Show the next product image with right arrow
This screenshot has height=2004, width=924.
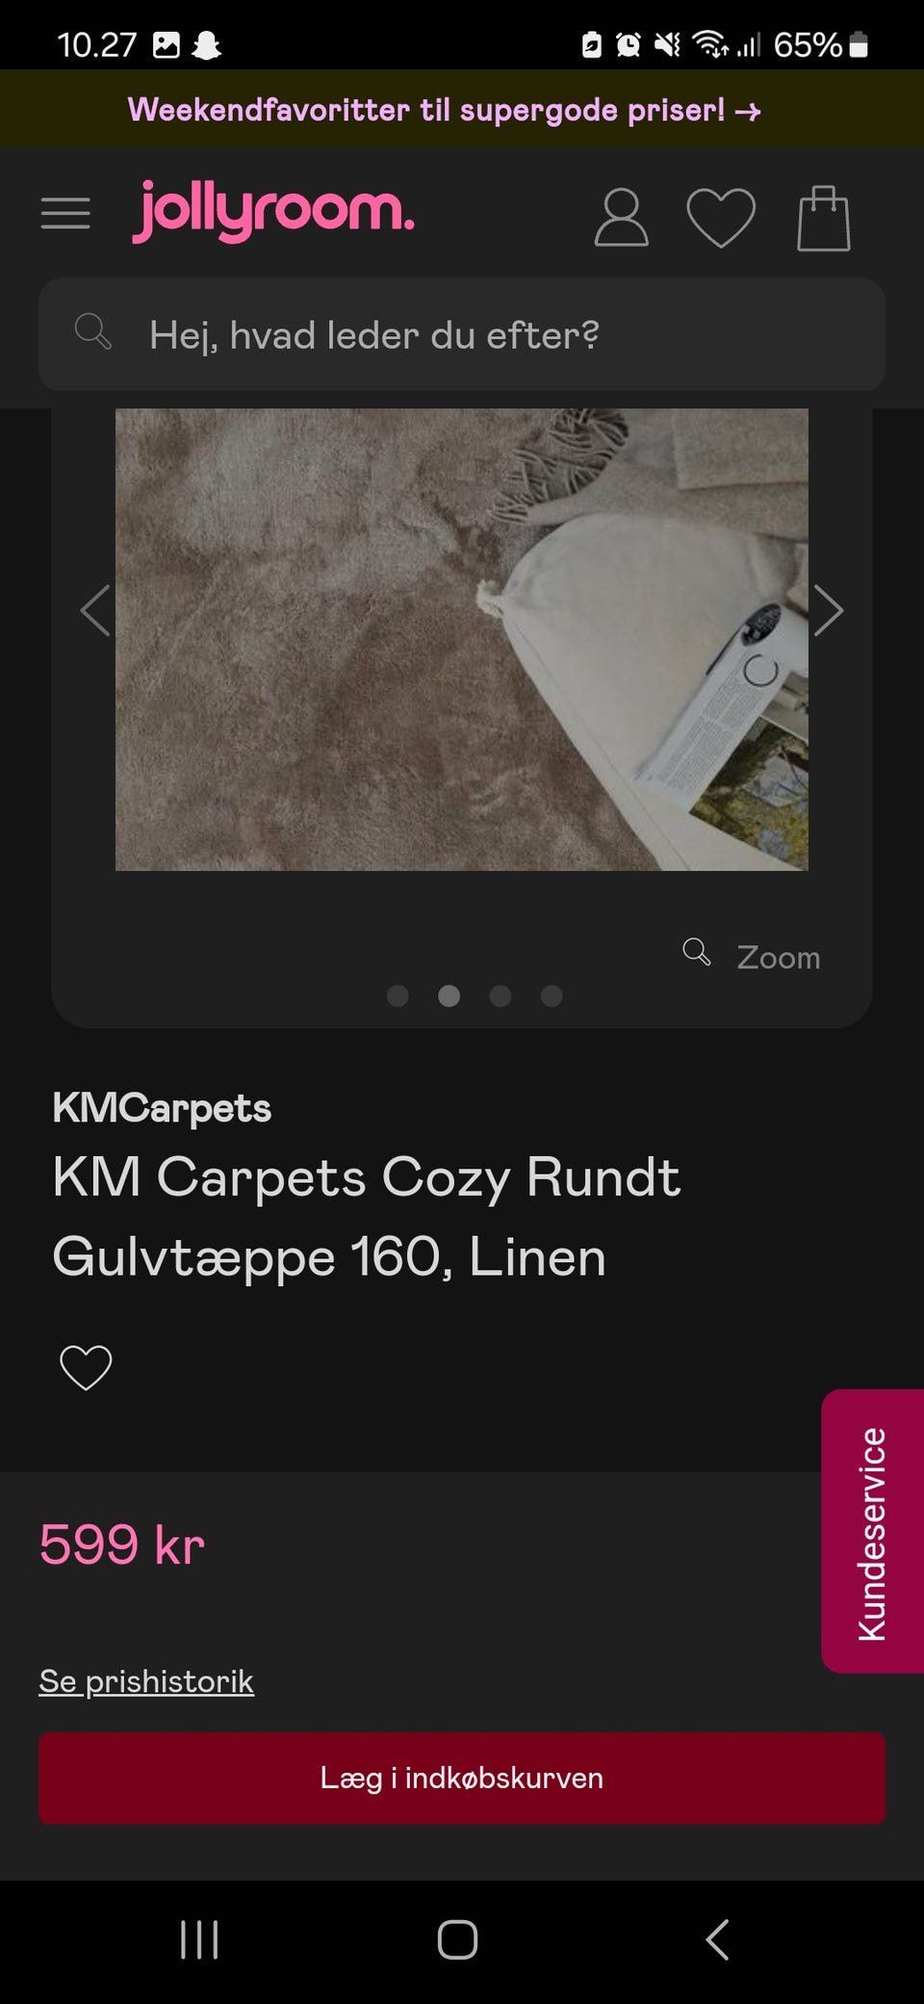828,611
